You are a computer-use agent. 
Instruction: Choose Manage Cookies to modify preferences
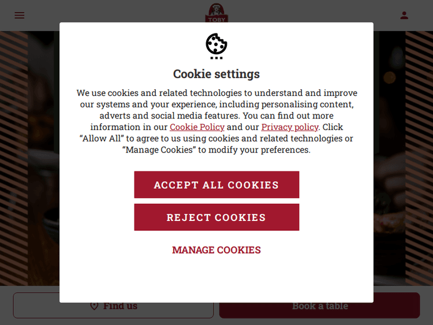pos(216,249)
